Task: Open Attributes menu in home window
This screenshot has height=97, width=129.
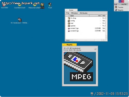Action: pyautogui.click(x=84, y=13)
